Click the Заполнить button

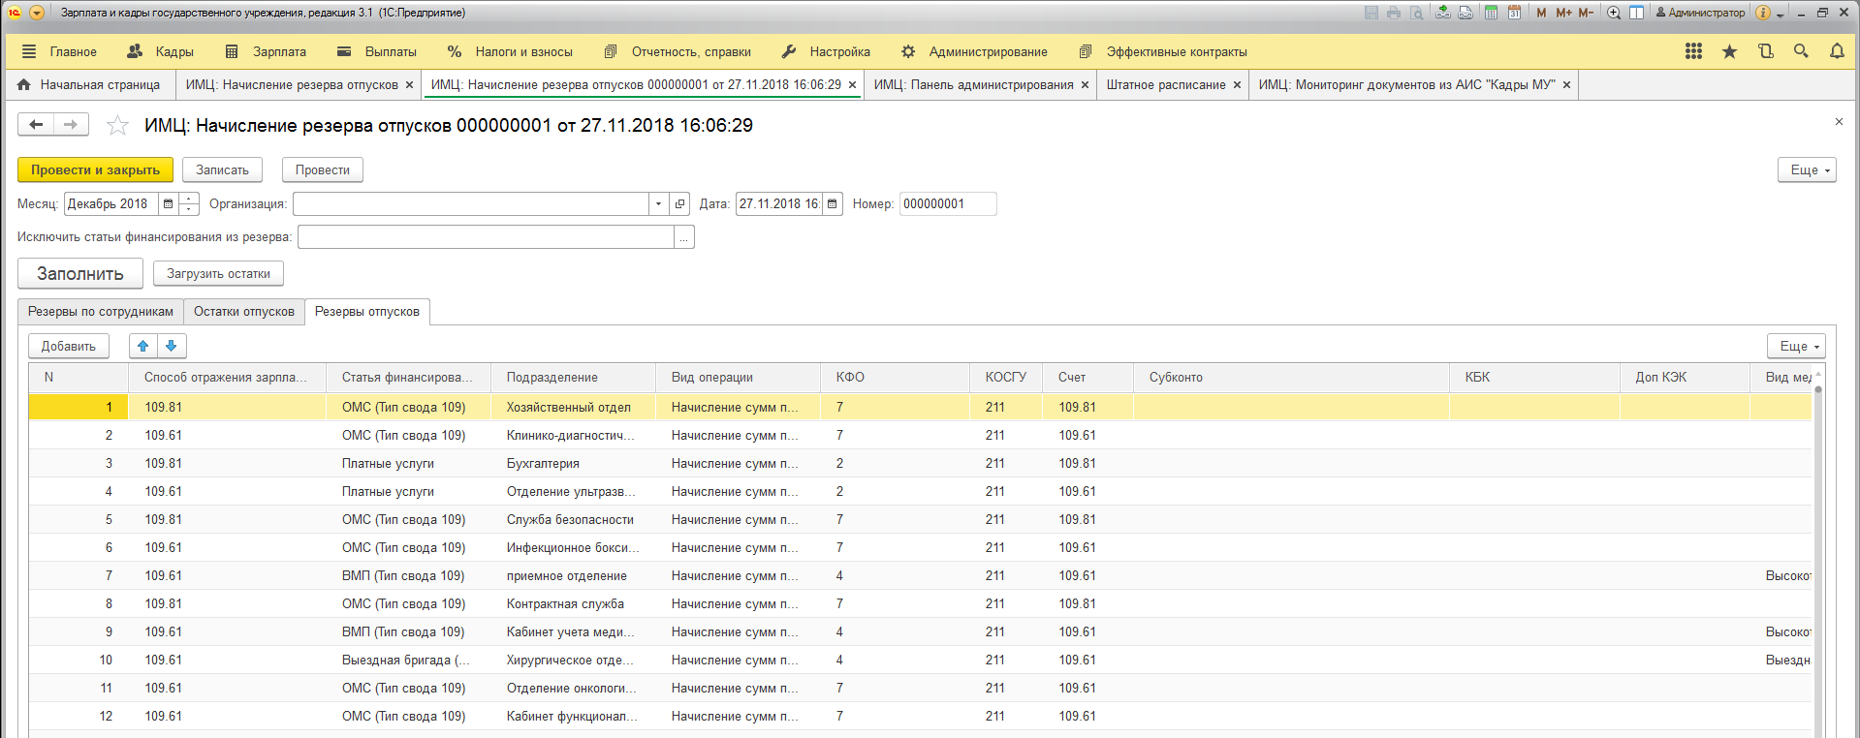pyautogui.click(x=80, y=274)
